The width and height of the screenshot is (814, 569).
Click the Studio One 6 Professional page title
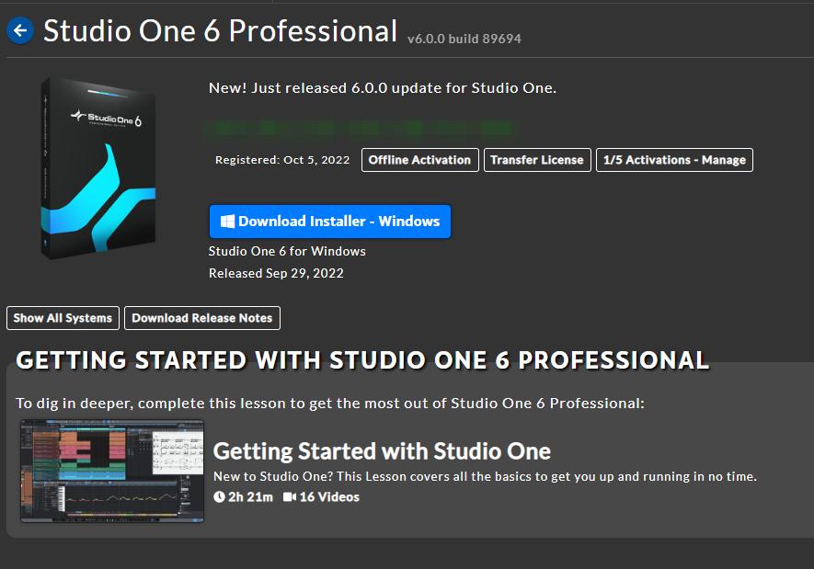pyautogui.click(x=221, y=31)
